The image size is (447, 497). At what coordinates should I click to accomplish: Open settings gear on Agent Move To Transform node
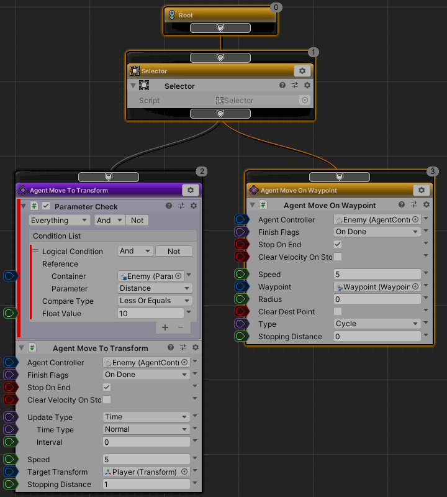190,190
